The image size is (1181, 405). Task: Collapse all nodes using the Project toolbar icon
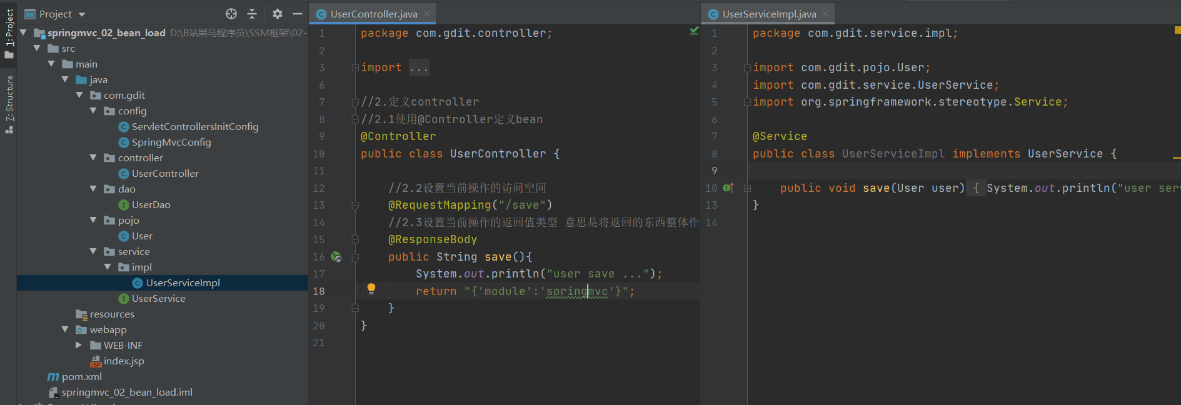[x=252, y=14]
